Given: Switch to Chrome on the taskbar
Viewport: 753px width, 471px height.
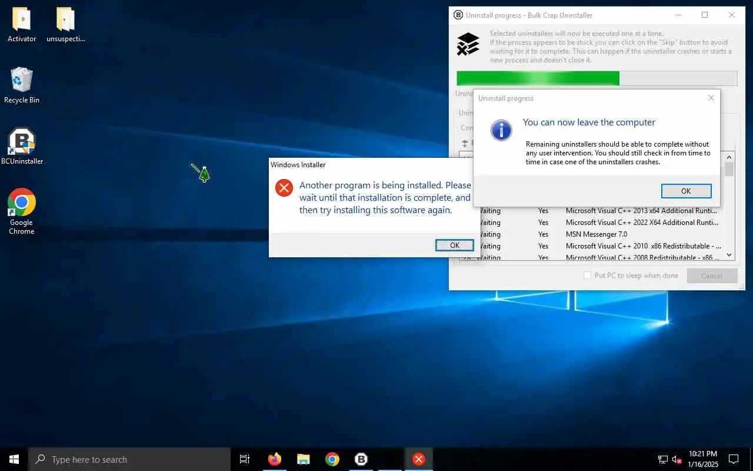Looking at the screenshot, I should (332, 459).
